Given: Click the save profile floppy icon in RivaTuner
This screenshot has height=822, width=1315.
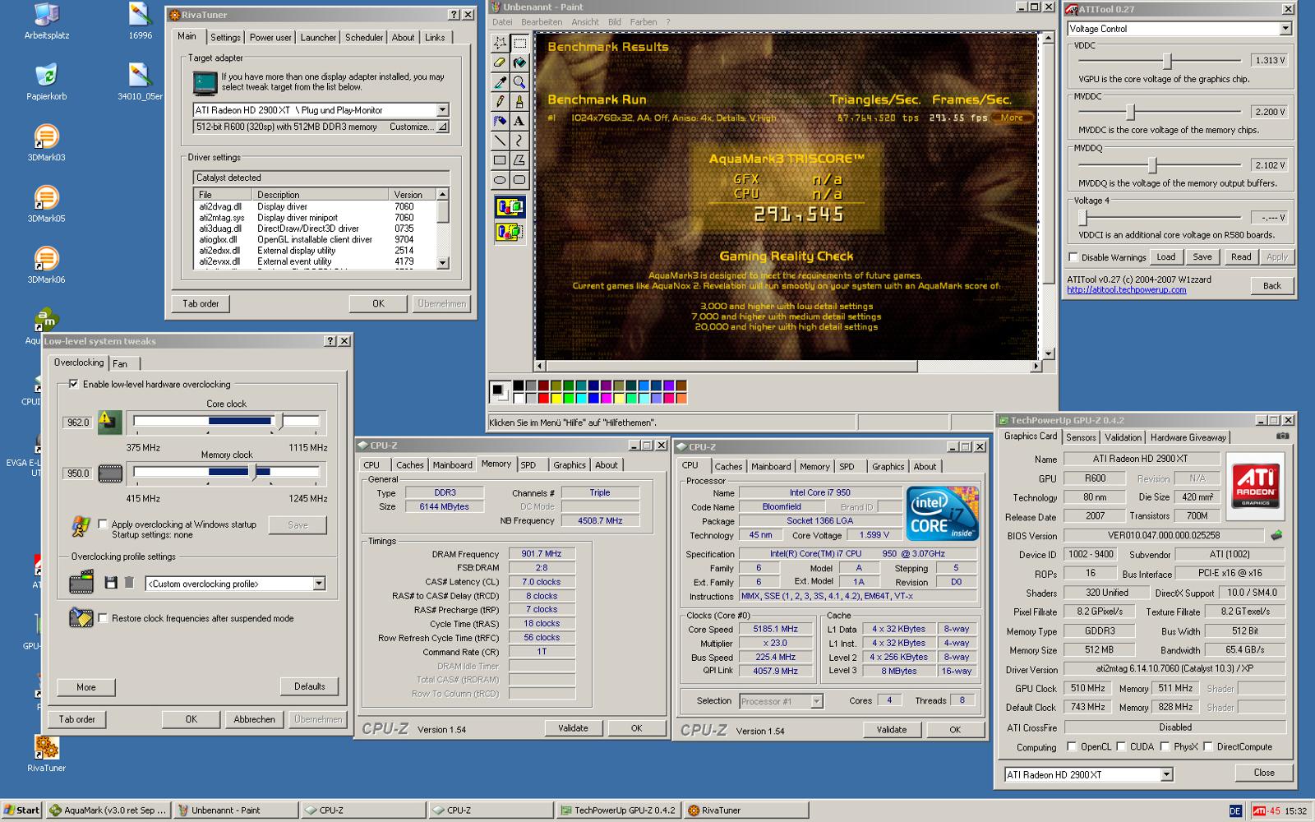Looking at the screenshot, I should pos(111,583).
